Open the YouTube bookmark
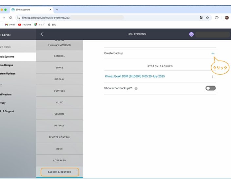This screenshot has height=183, width=231. [25, 25]
